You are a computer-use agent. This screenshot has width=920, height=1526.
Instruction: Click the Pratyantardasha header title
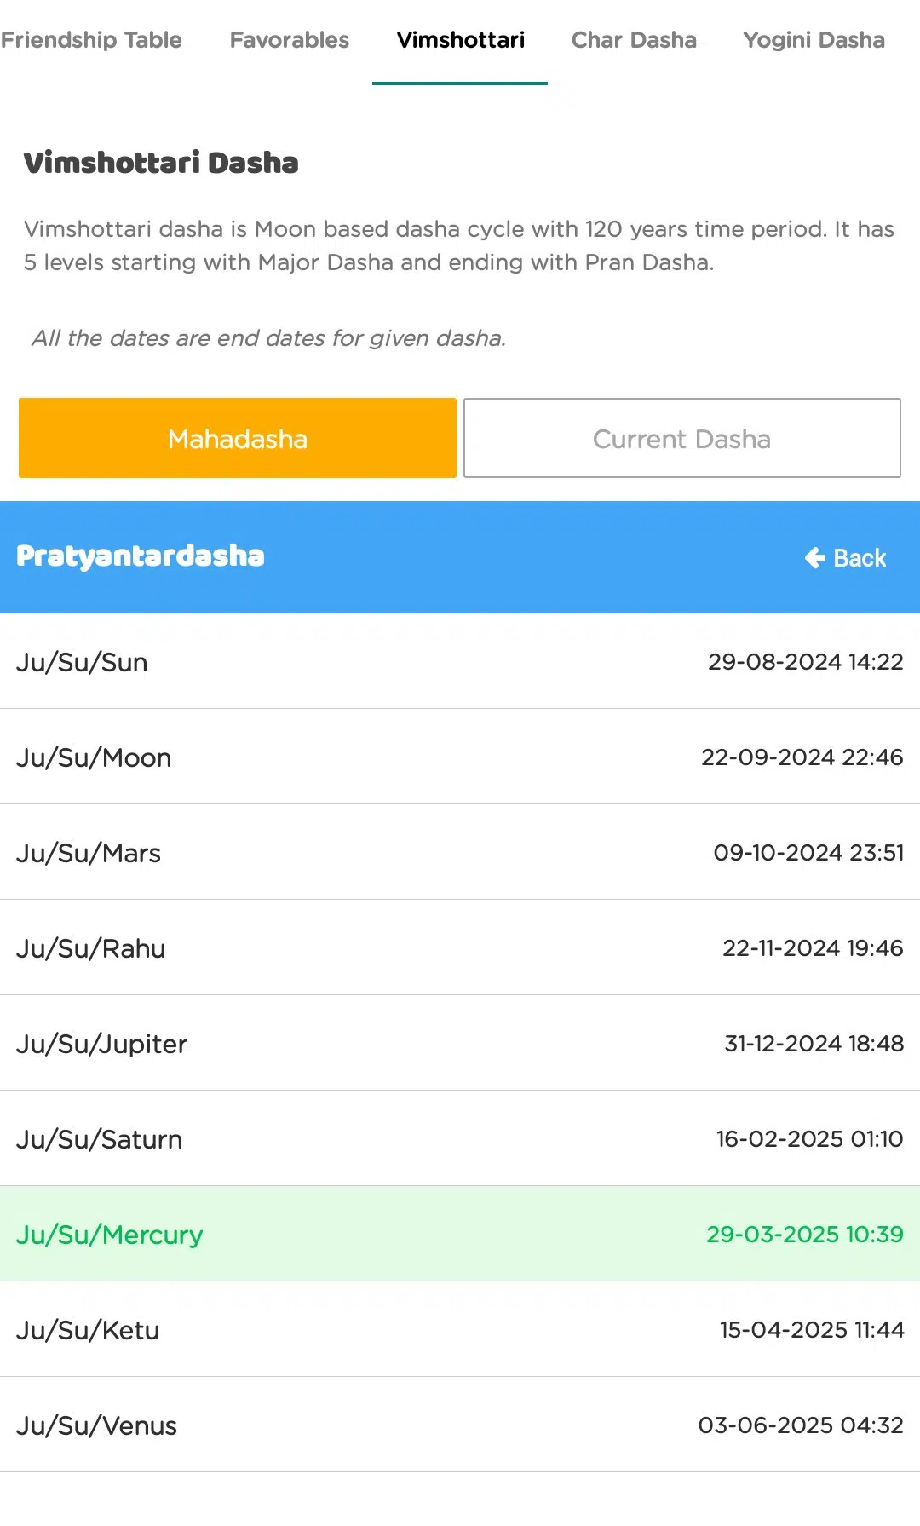coord(141,556)
